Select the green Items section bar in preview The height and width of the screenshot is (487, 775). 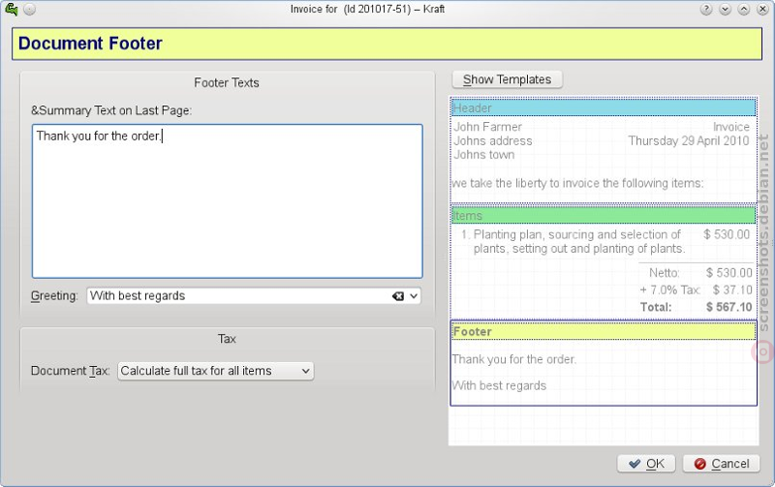click(604, 215)
